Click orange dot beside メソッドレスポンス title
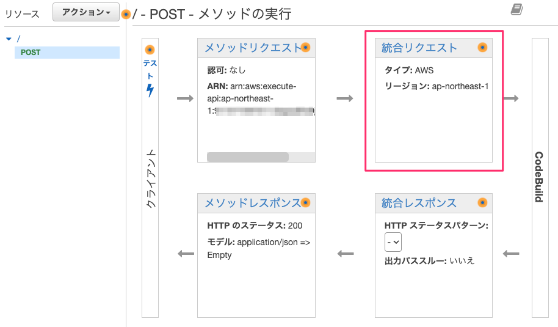This screenshot has width=558, height=327. point(306,203)
